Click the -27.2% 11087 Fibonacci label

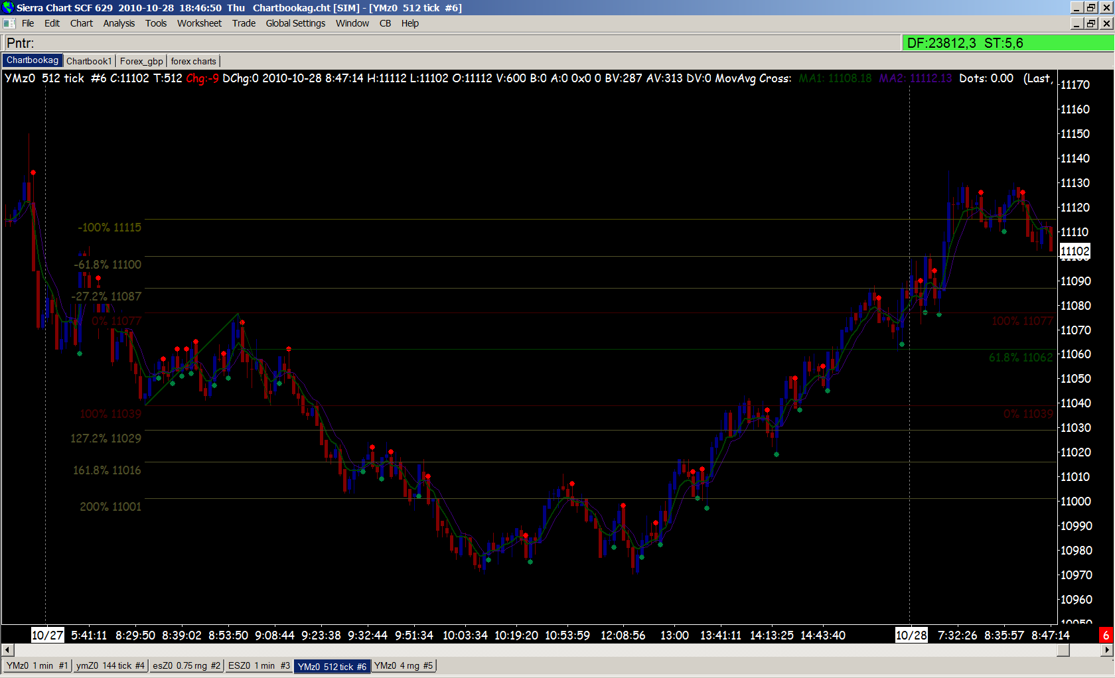(x=106, y=297)
